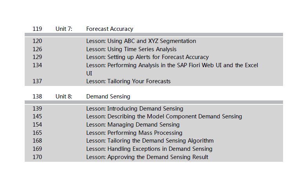Viewport: 305px width, 186px height.
Task: Click page number 119
Action: 37,29
